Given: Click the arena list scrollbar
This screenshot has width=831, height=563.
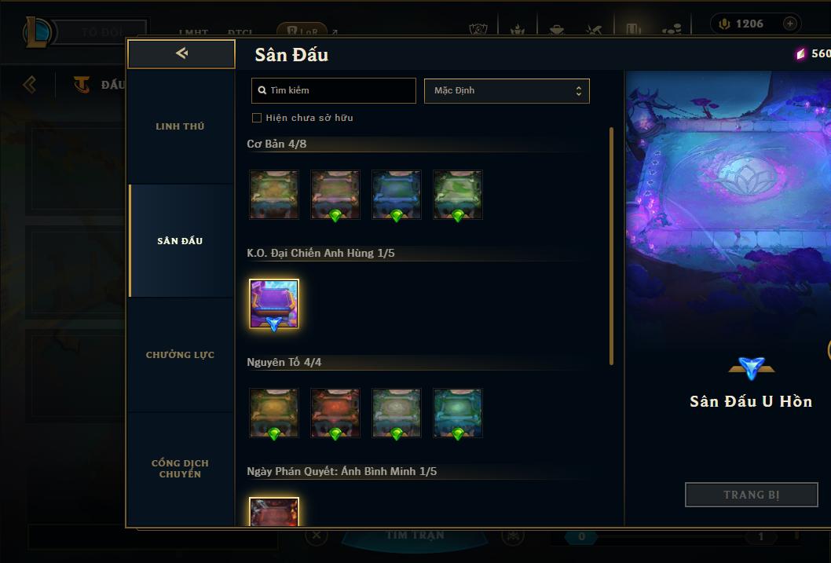Looking at the screenshot, I should tap(611, 246).
